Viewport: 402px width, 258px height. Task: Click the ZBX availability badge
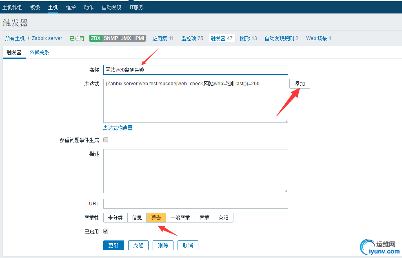tap(96, 38)
